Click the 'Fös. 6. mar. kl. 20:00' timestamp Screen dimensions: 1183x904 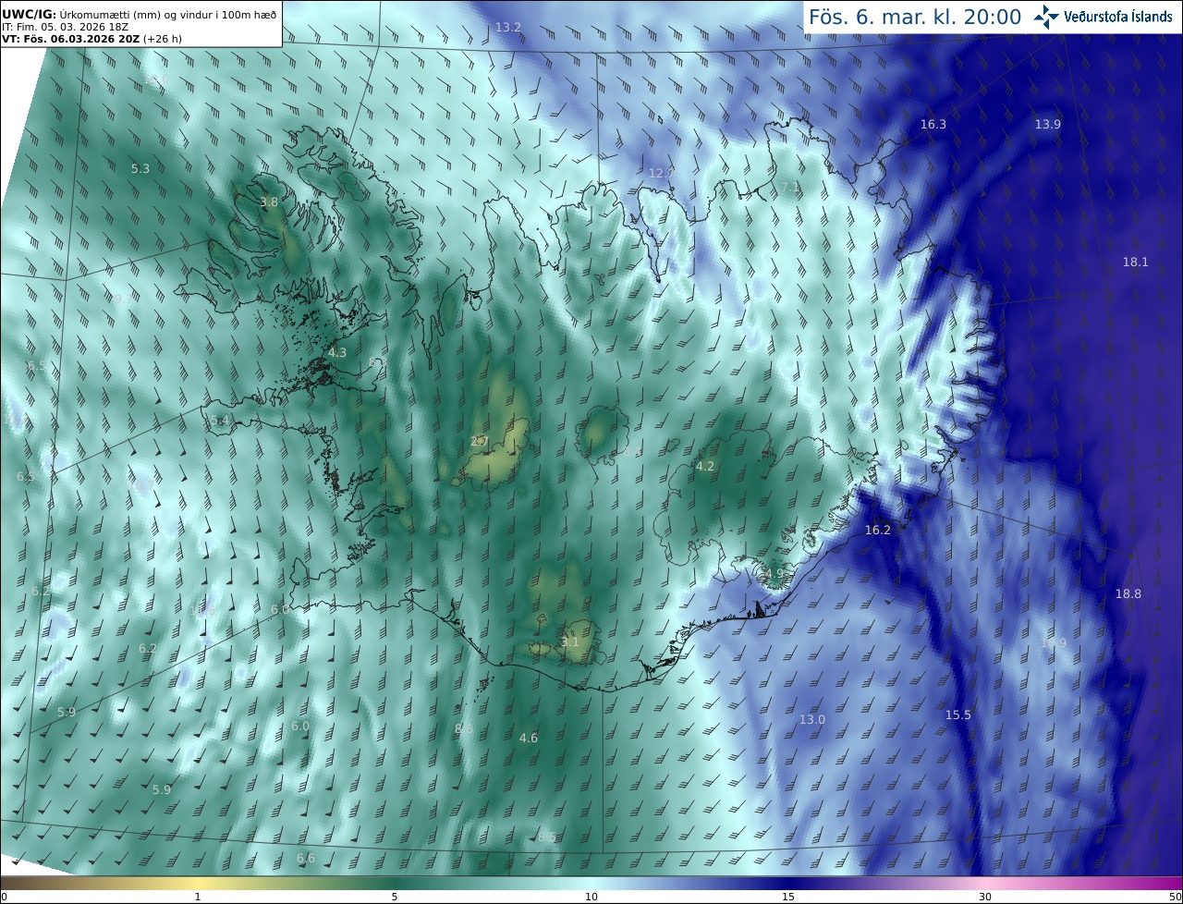tap(915, 17)
